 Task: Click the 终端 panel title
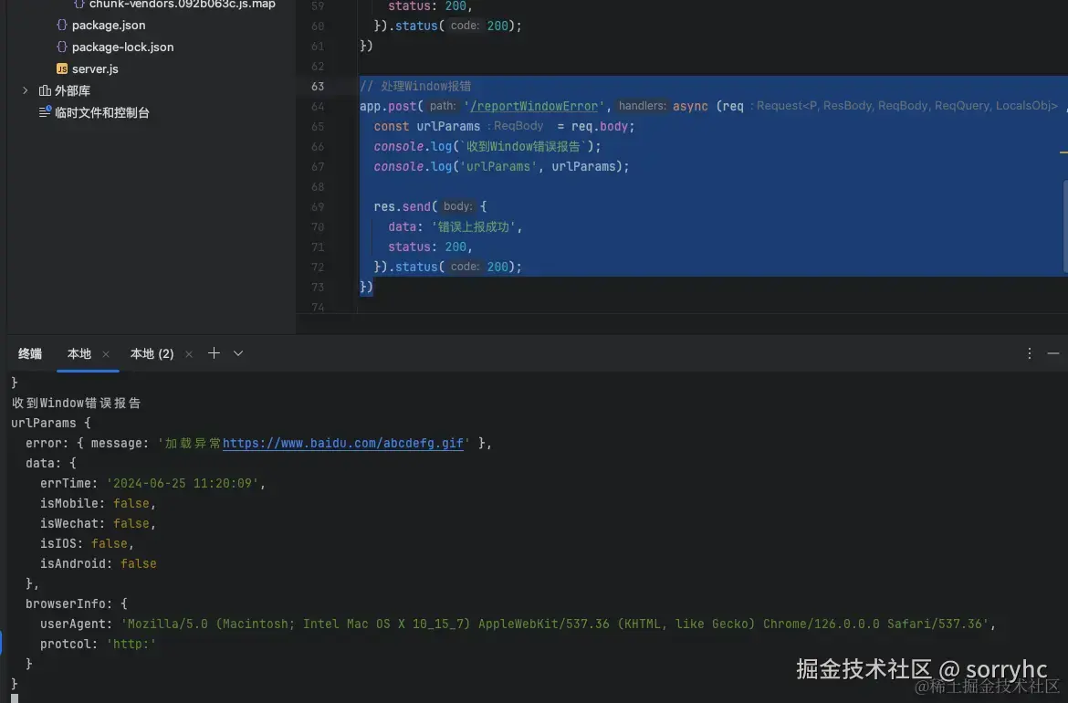[x=30, y=353]
